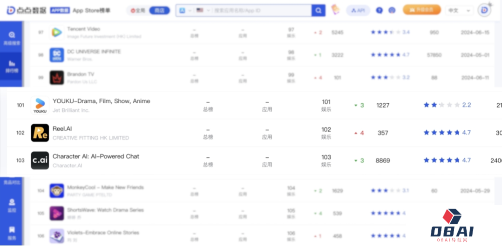Screen dimensions: 502x247
Task: Select the App Store榜单 header label
Action: point(92,11)
